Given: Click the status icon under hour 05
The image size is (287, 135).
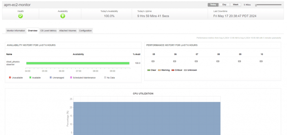Looking at the screenshot, I should pyautogui.click(x=153, y=61).
